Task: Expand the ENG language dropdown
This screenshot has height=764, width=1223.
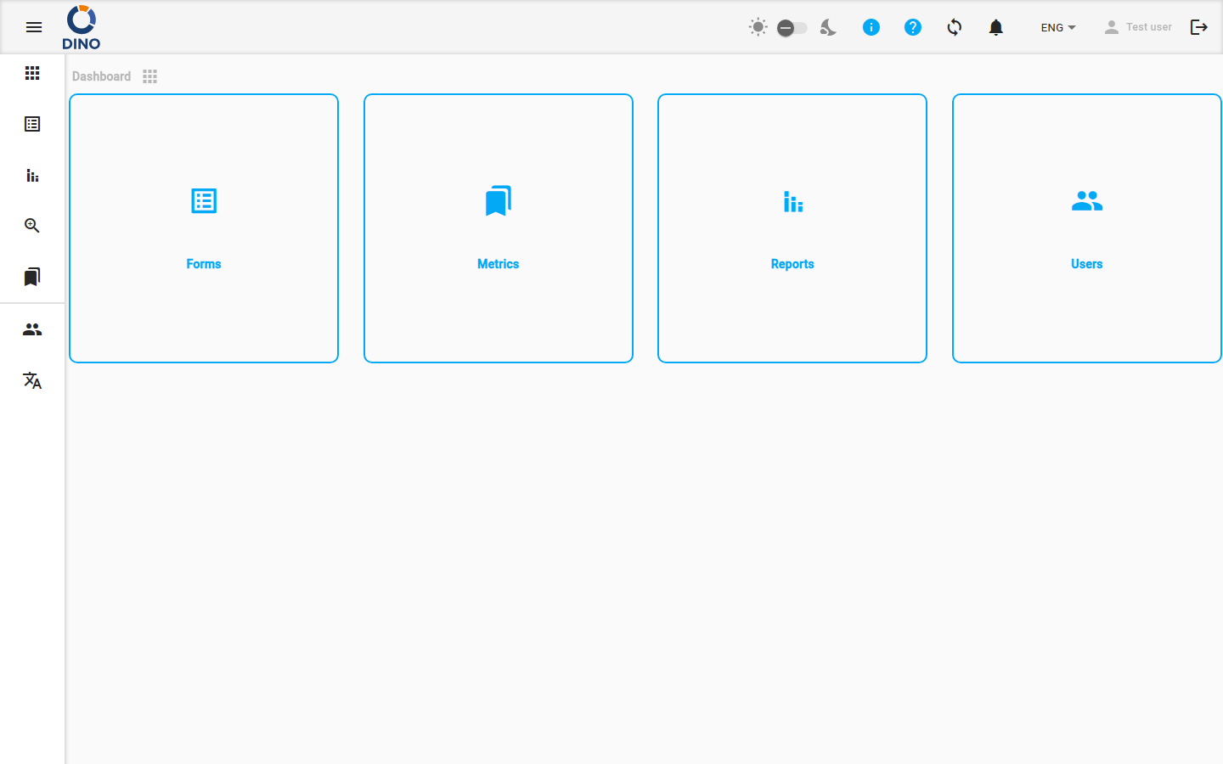Action: click(x=1058, y=27)
